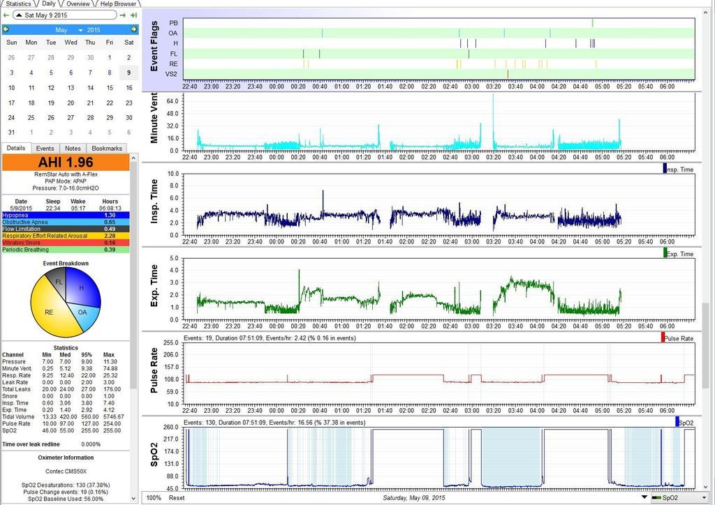Open the Statistics tab
This screenshot has height=505, width=715.
click(x=18, y=3)
